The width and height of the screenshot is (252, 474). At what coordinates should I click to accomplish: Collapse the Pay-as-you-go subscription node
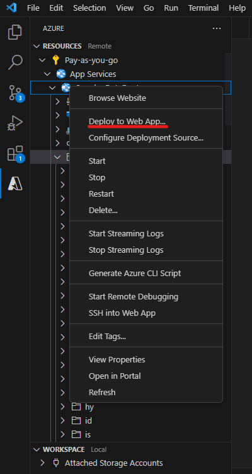coord(42,60)
